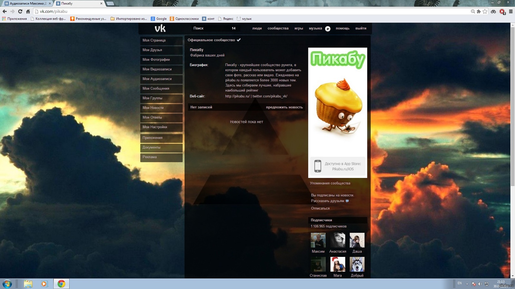Open subscriber Анастасия's avatar
This screenshot has width=515, height=289.
tap(338, 240)
